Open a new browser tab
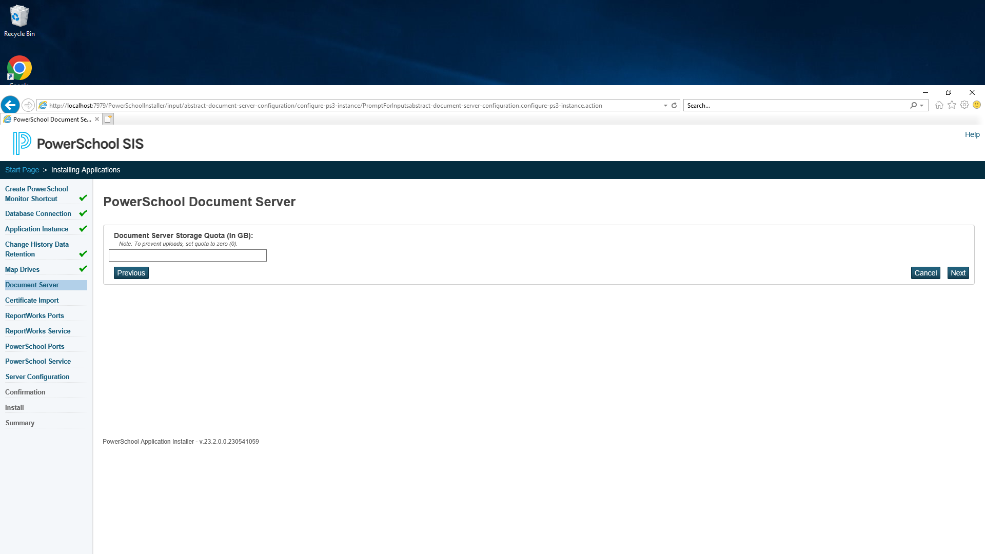 pos(108,119)
